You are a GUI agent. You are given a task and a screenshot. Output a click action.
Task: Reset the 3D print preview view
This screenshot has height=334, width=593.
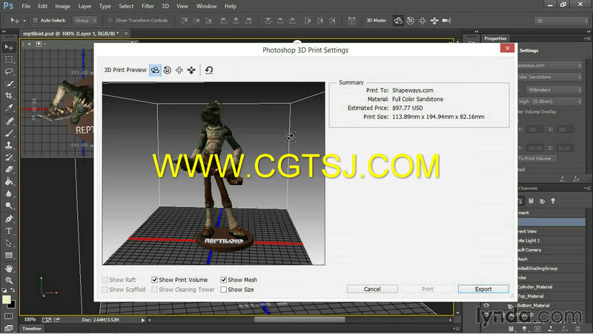click(209, 70)
